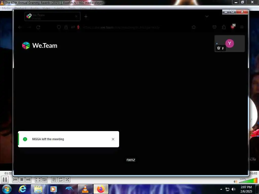Skip to previous media in VLC
The image size is (259, 194).
(15, 180)
